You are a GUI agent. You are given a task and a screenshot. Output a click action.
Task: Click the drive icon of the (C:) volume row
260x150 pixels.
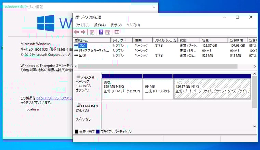point(76,45)
